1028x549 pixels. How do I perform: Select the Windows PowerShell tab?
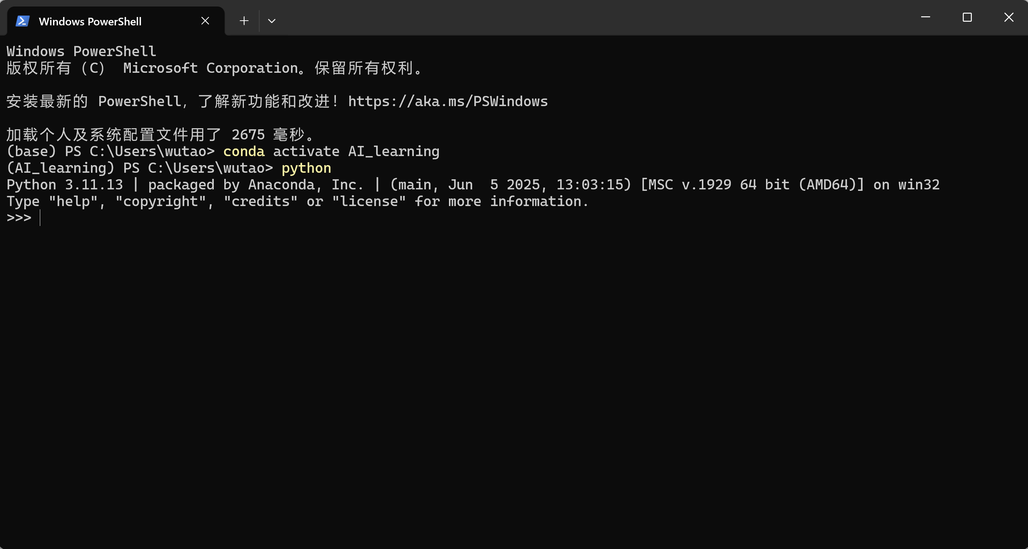(90, 21)
